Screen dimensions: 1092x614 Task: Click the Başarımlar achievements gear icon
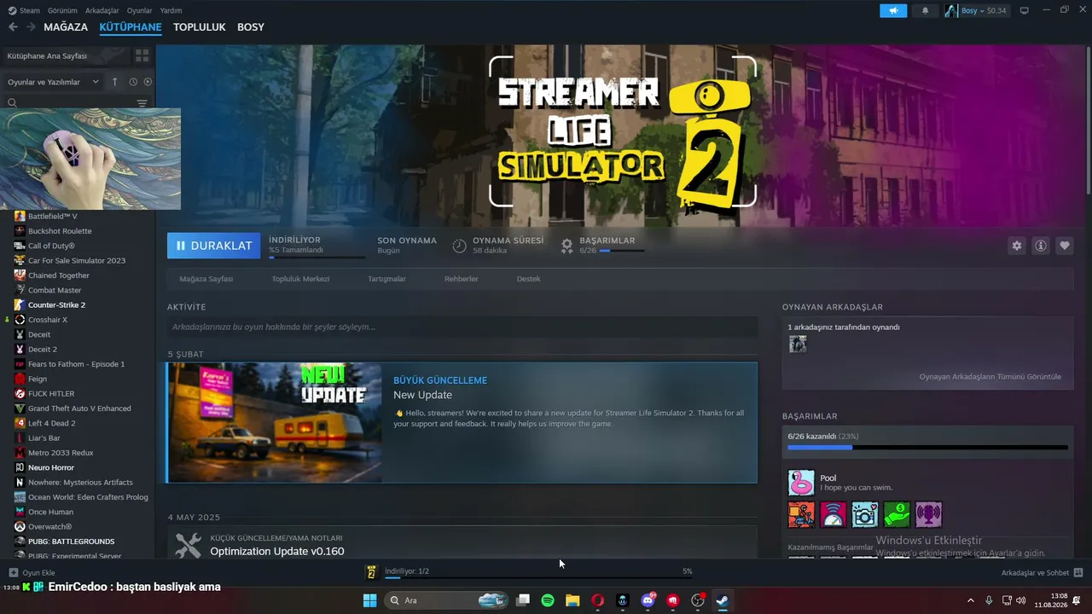pyautogui.click(x=566, y=246)
